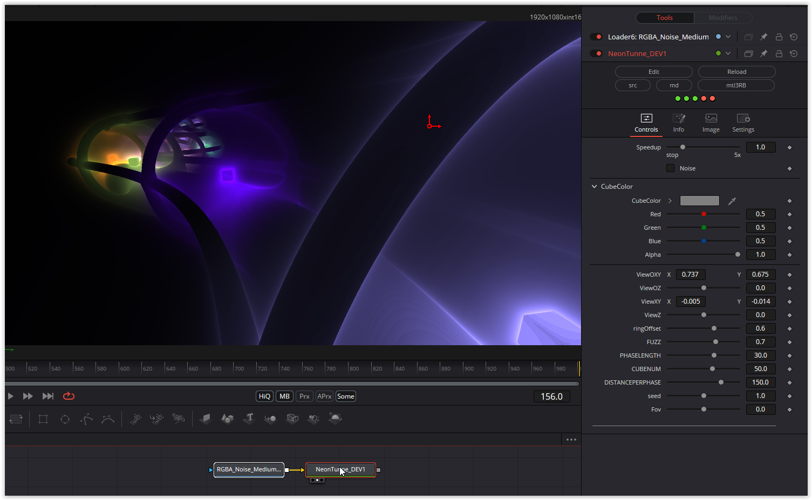Open the Settings tab
812x500 pixels.
tap(743, 124)
